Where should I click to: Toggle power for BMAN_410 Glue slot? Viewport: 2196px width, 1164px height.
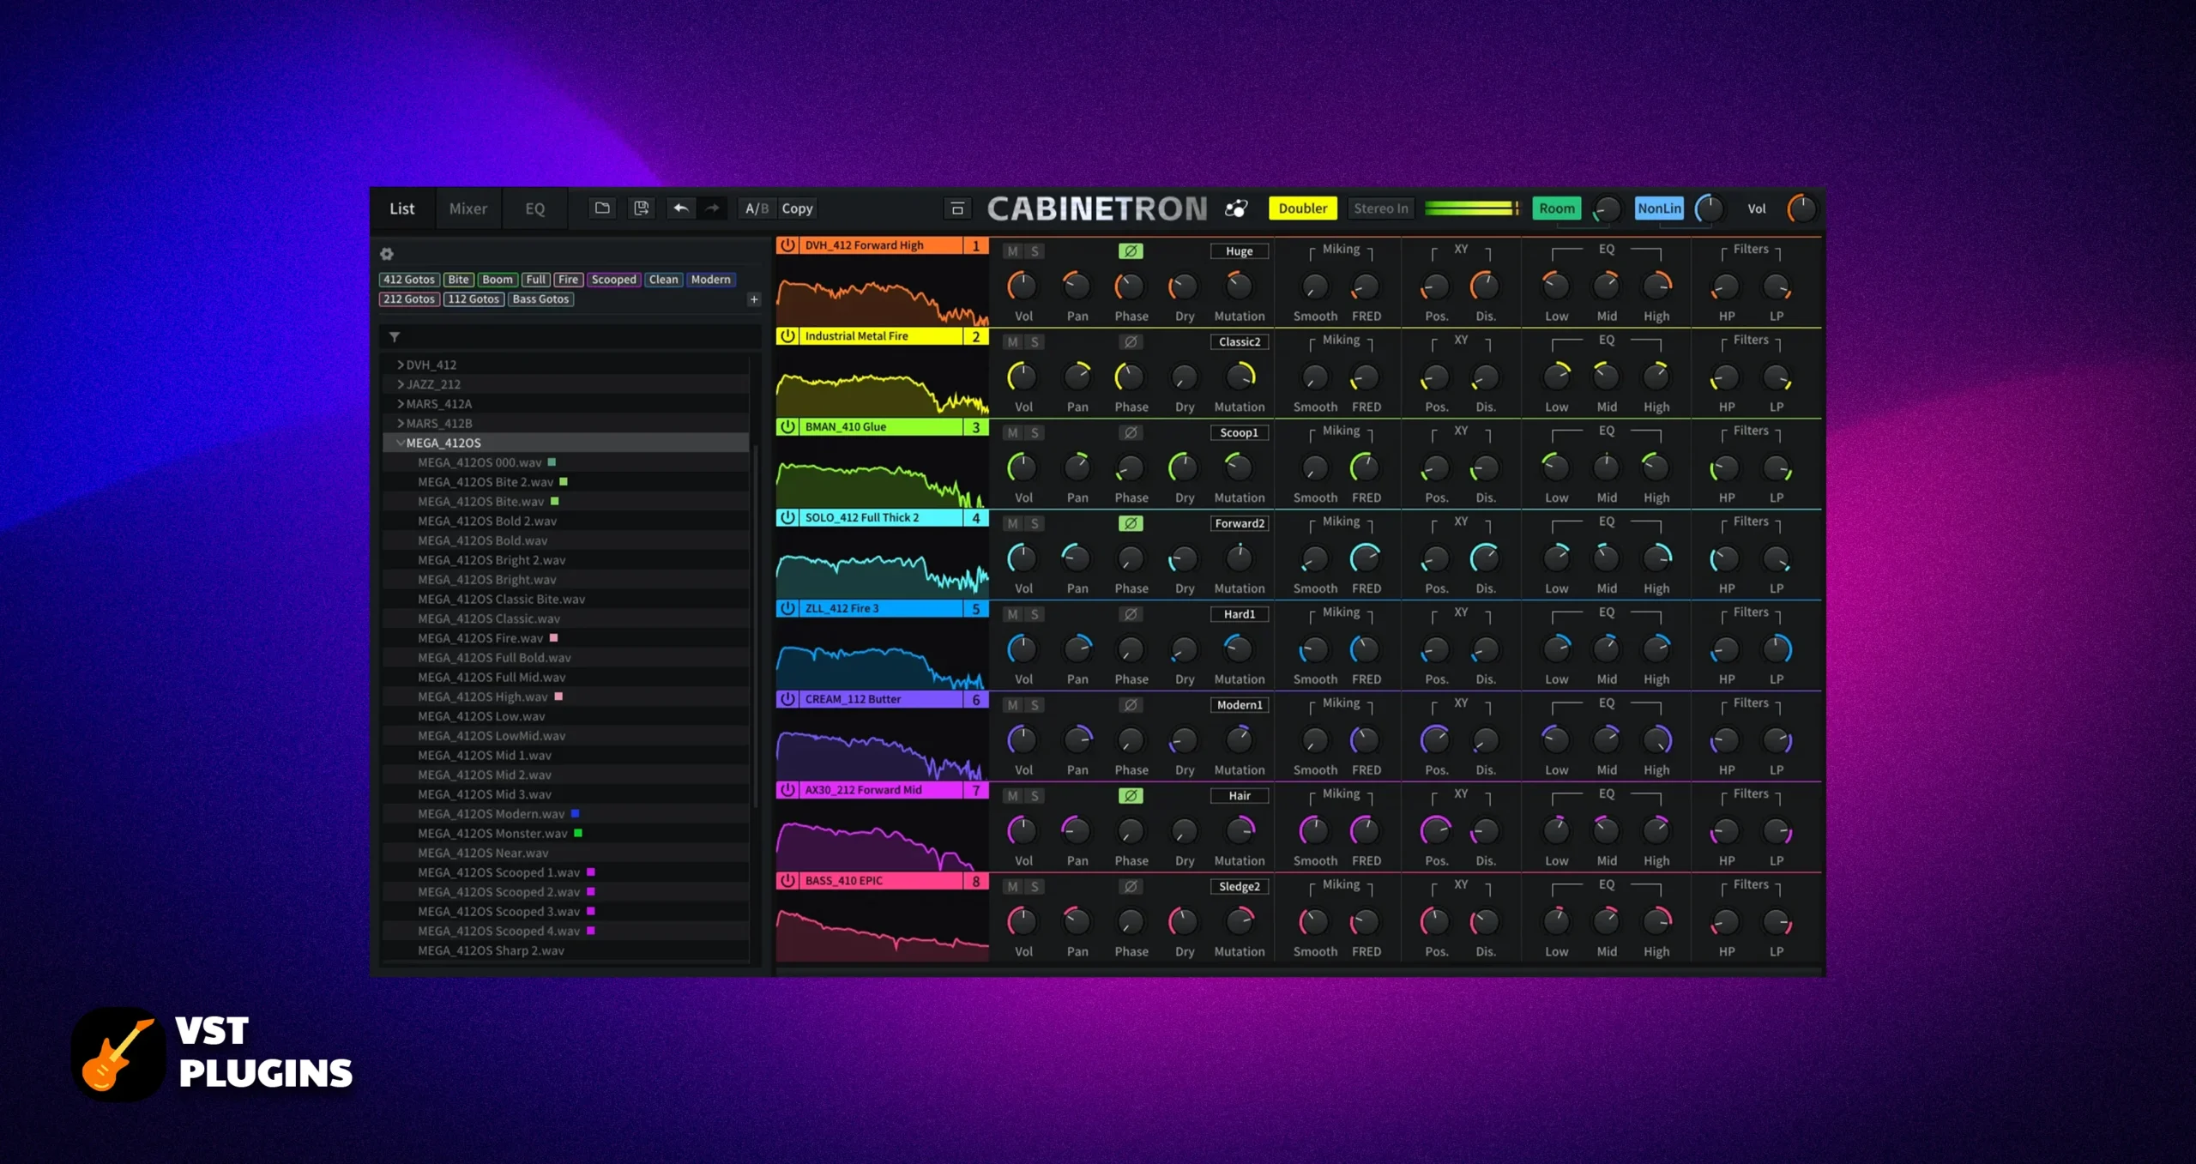click(x=787, y=426)
